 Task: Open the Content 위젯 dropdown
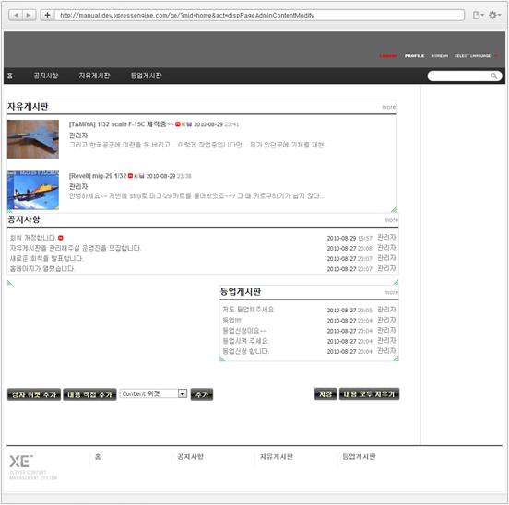(153, 393)
